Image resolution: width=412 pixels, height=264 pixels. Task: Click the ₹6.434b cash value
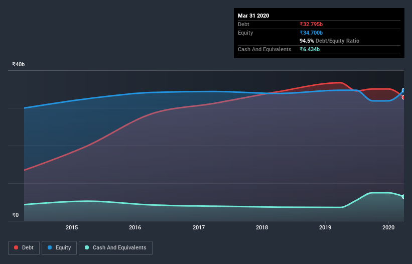pos(310,49)
